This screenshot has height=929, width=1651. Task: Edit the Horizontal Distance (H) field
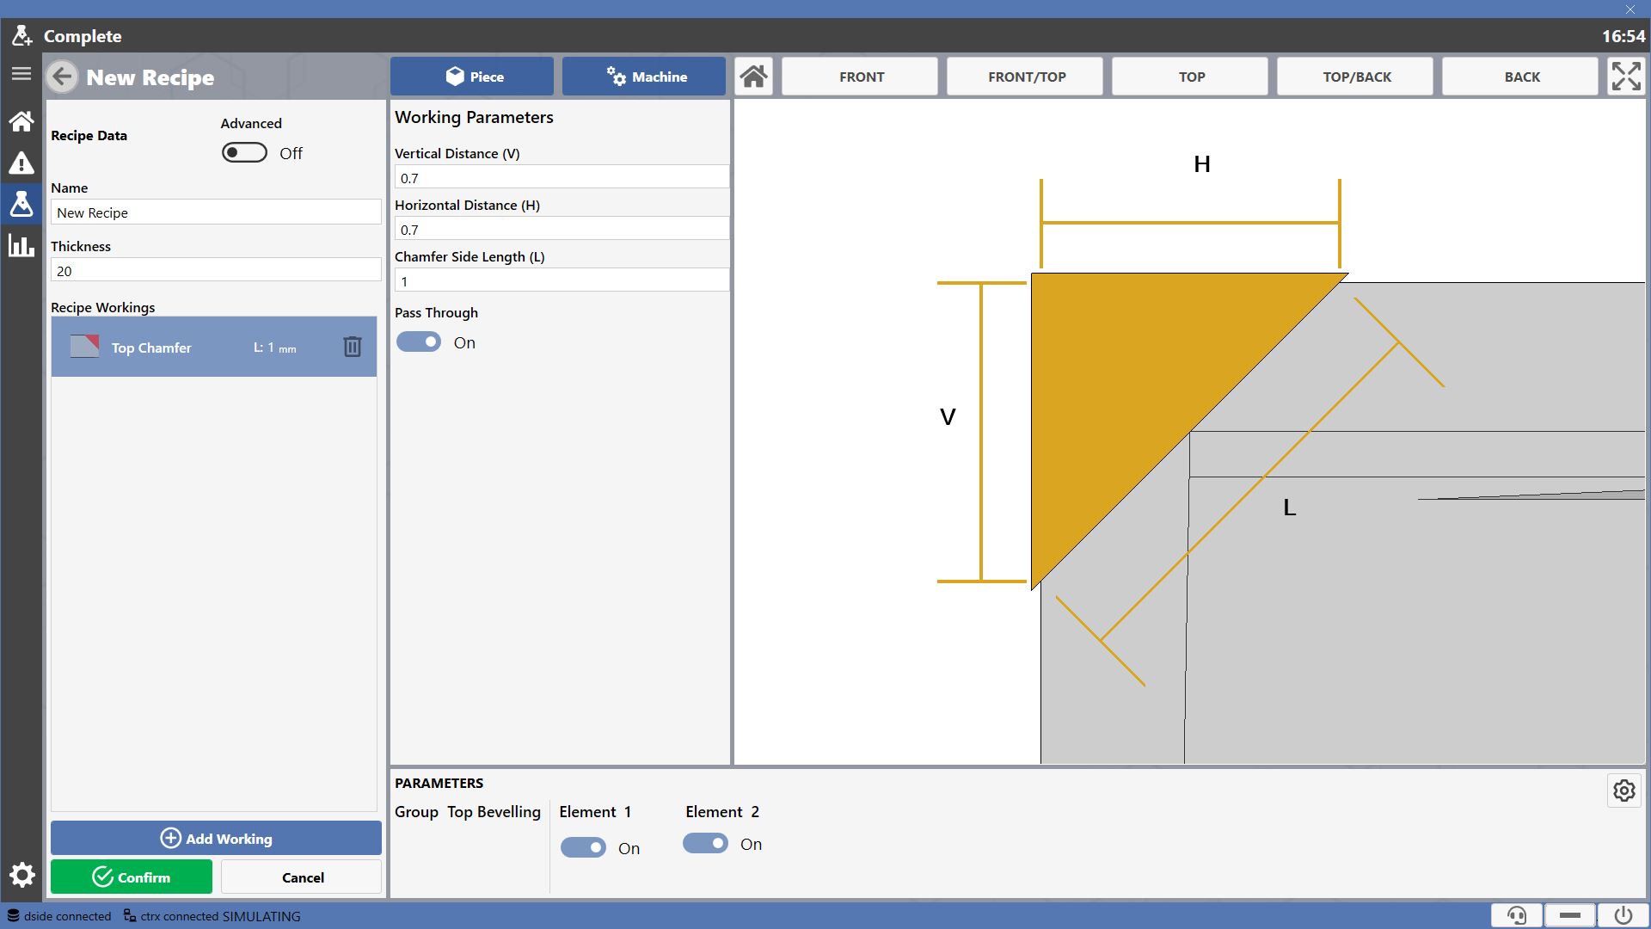click(x=562, y=229)
